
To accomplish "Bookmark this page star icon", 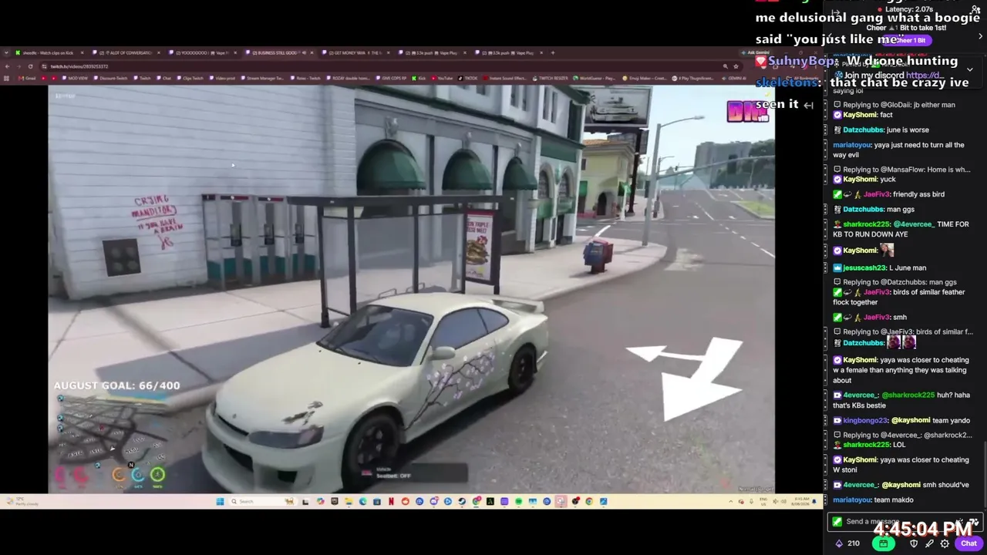I will point(736,66).
